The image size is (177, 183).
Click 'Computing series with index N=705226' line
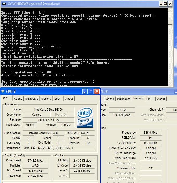tap(39, 22)
